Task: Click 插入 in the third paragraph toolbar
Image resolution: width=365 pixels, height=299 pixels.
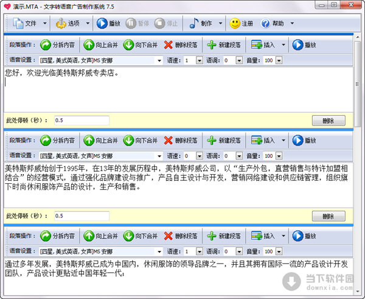Action: 263,236
